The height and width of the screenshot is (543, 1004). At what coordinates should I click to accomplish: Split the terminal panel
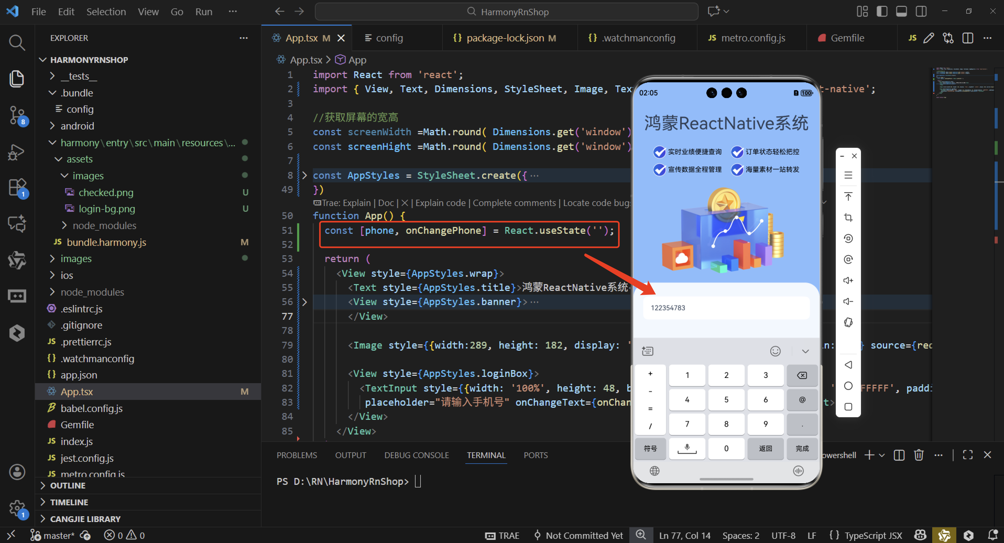pyautogui.click(x=899, y=455)
